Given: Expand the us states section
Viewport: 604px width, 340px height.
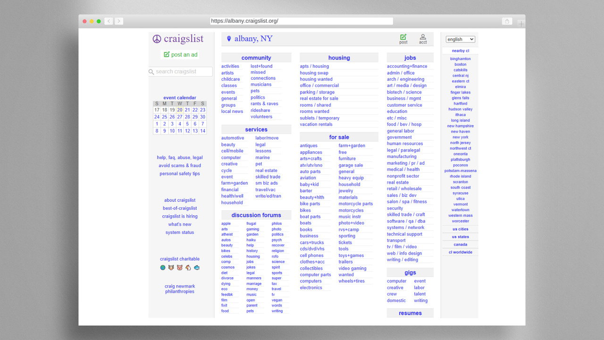Looking at the screenshot, I should pyautogui.click(x=461, y=237).
